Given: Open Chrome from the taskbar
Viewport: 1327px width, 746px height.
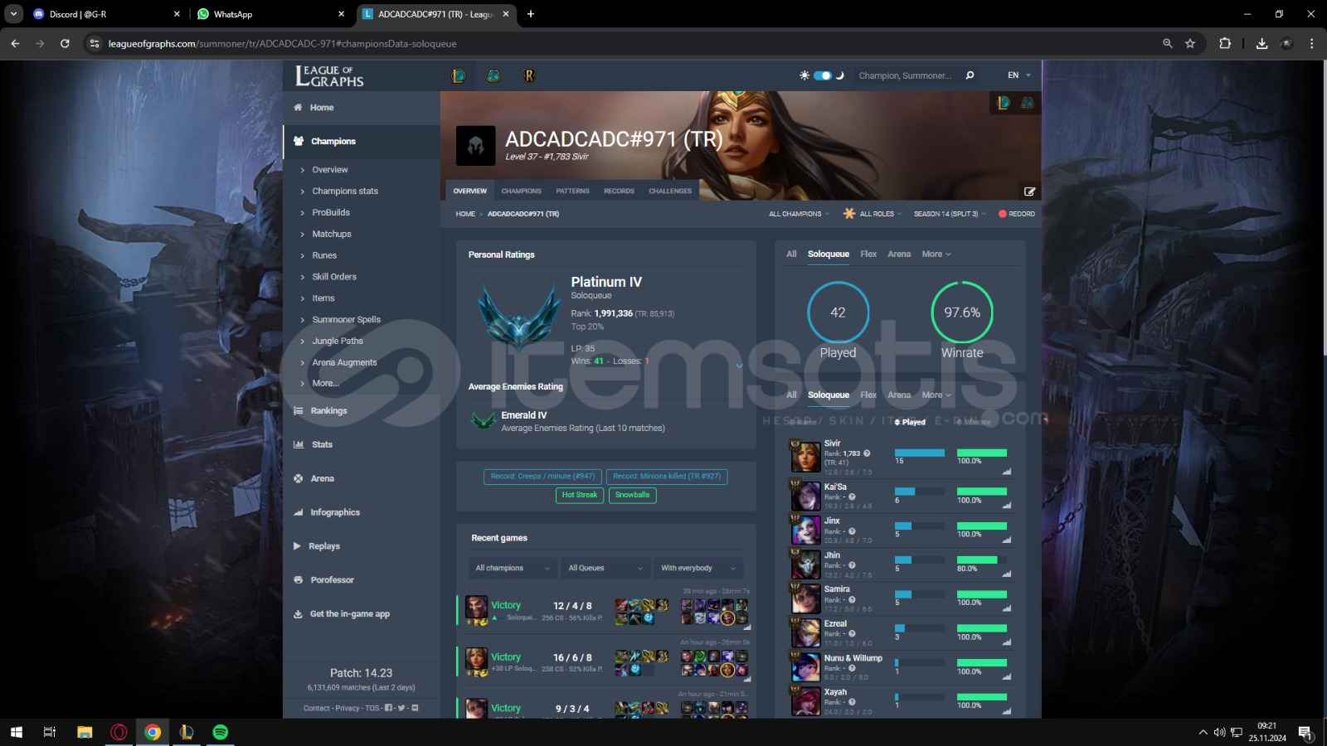Looking at the screenshot, I should click(153, 732).
